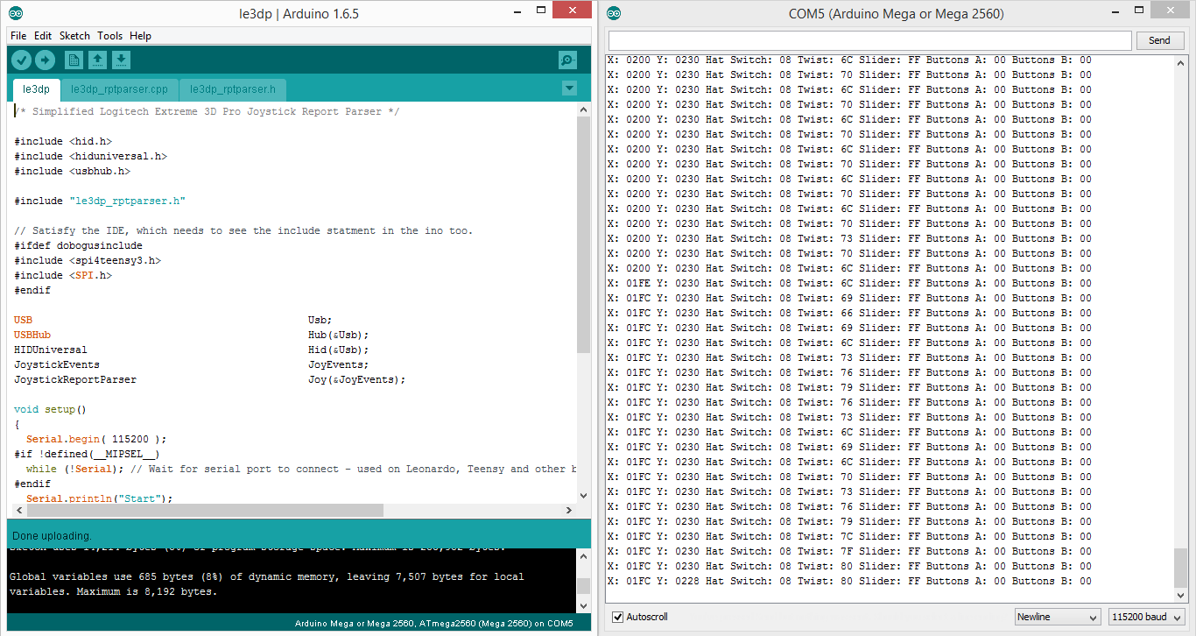Click the "JoystickReportParser" type name in the code
The image size is (1196, 636).
pyautogui.click(x=75, y=379)
